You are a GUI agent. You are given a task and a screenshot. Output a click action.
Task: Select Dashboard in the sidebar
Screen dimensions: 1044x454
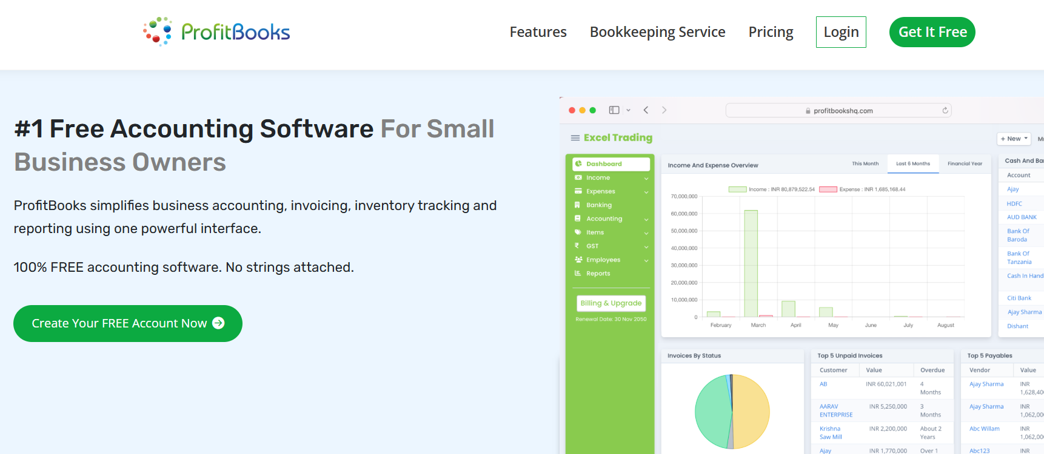(611, 164)
